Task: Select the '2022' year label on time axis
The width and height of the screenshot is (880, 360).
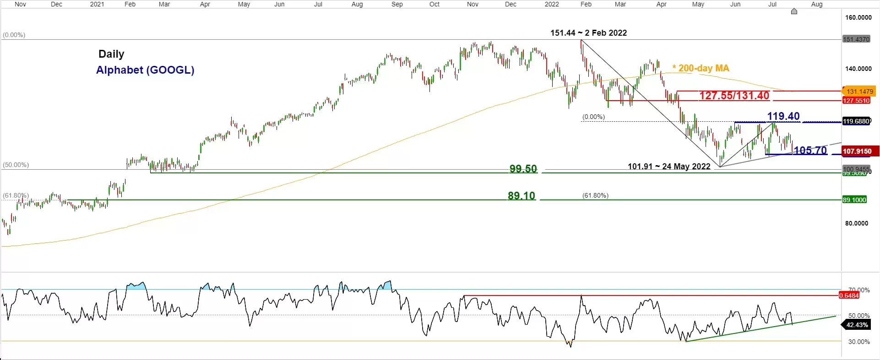Action: (x=552, y=4)
